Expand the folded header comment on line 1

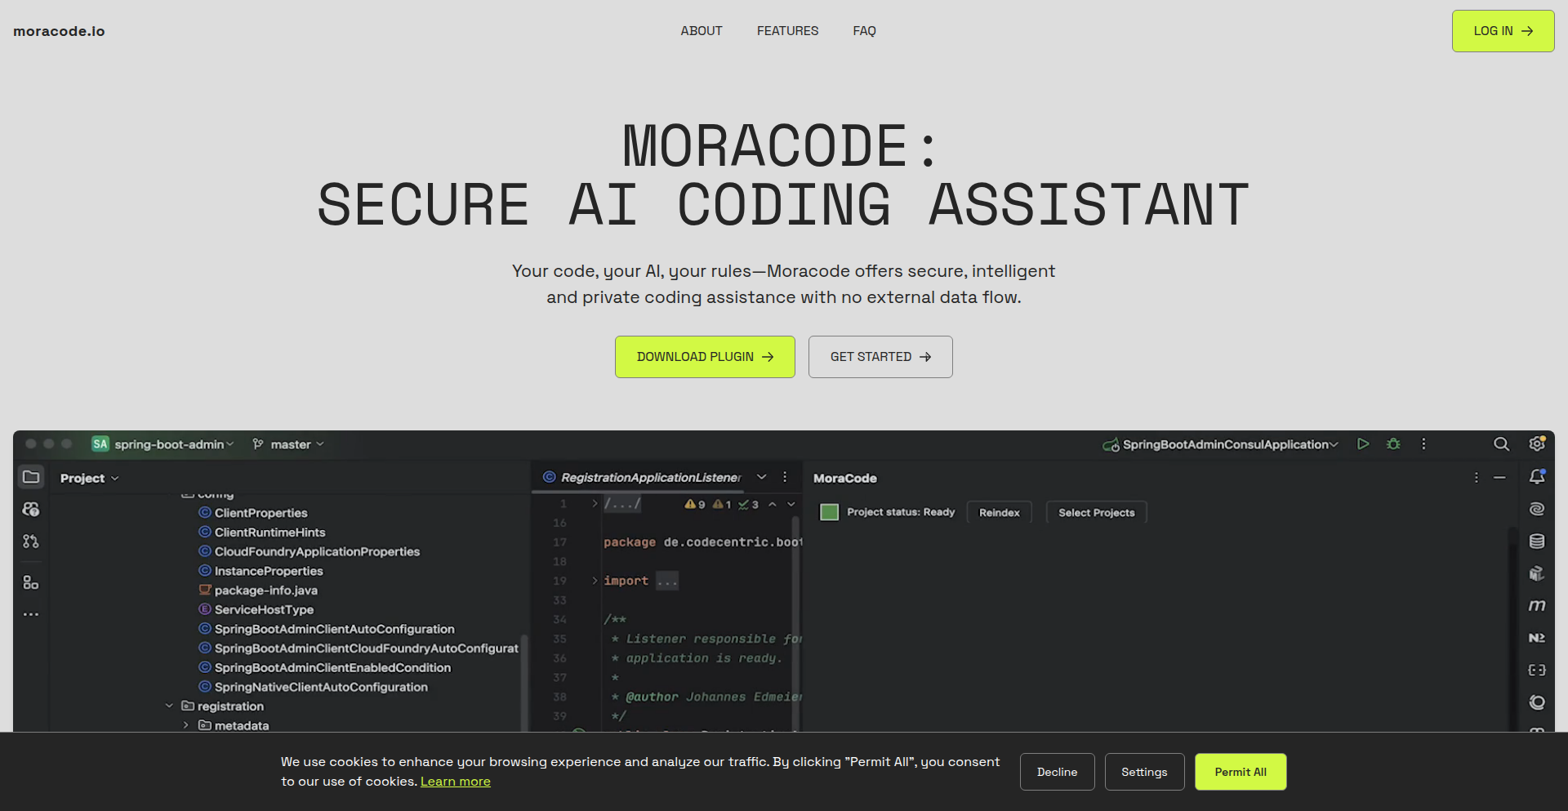pos(595,504)
